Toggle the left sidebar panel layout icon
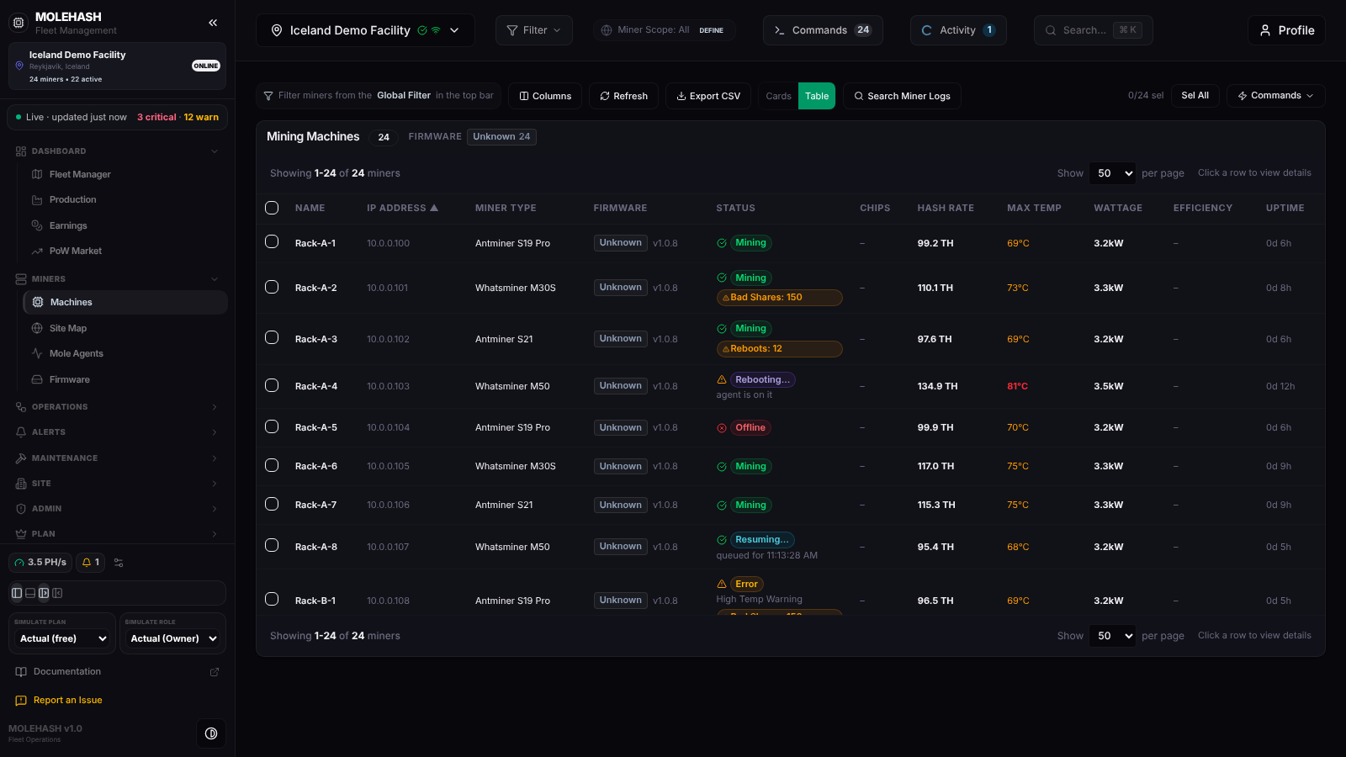 point(17,593)
